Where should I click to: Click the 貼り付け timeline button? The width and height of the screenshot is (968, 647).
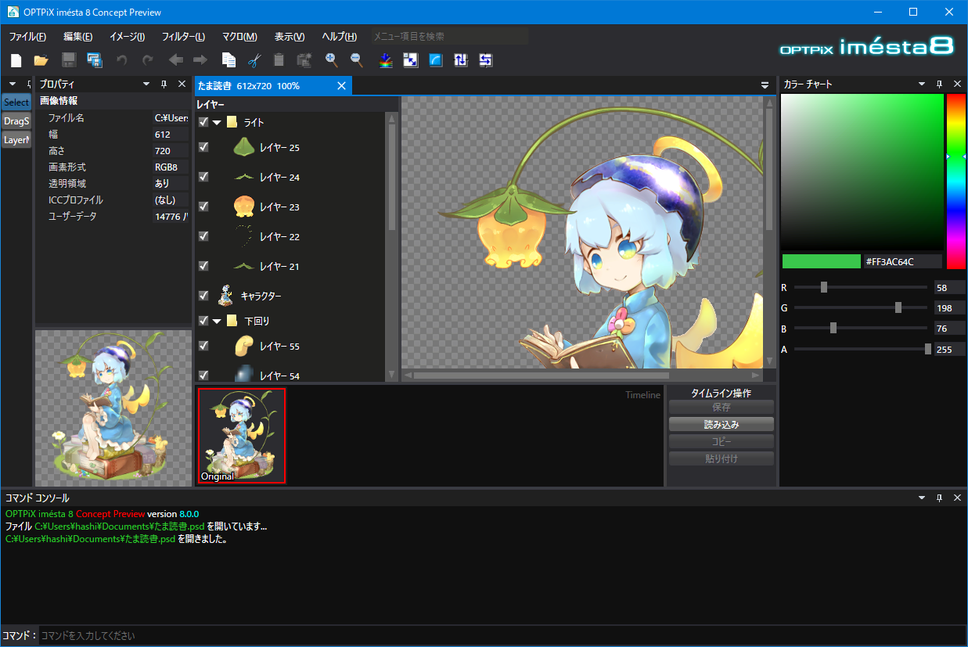pyautogui.click(x=722, y=458)
